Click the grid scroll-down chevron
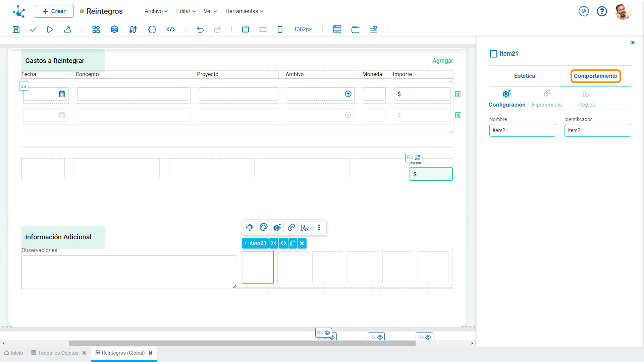Viewport: 644px width, 362px height. pyautogui.click(x=451, y=132)
